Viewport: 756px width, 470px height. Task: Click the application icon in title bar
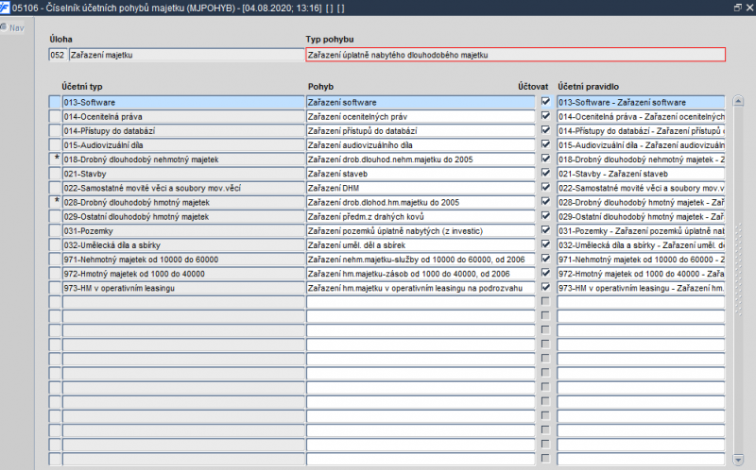click(5, 8)
